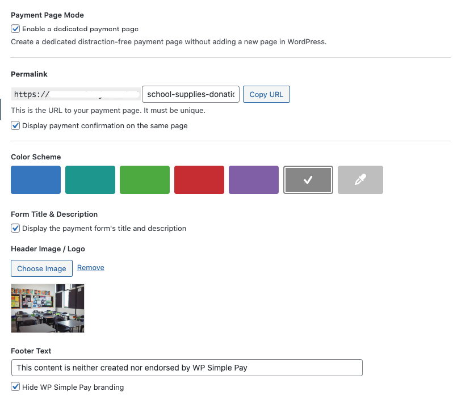
Task: Click the Copy URL button
Action: point(266,94)
